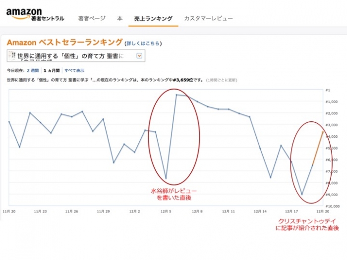Click the 11月 26 axis label
Screen dimensions: 347x260
point(72,211)
